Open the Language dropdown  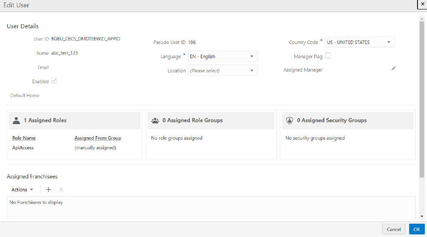[252, 56]
